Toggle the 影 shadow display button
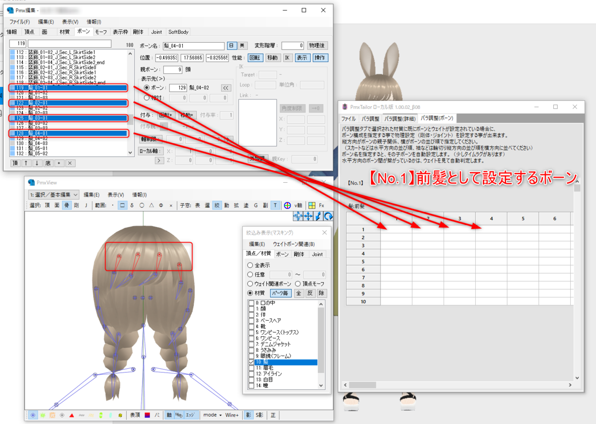This screenshot has width=596, height=424. pyautogui.click(x=249, y=415)
